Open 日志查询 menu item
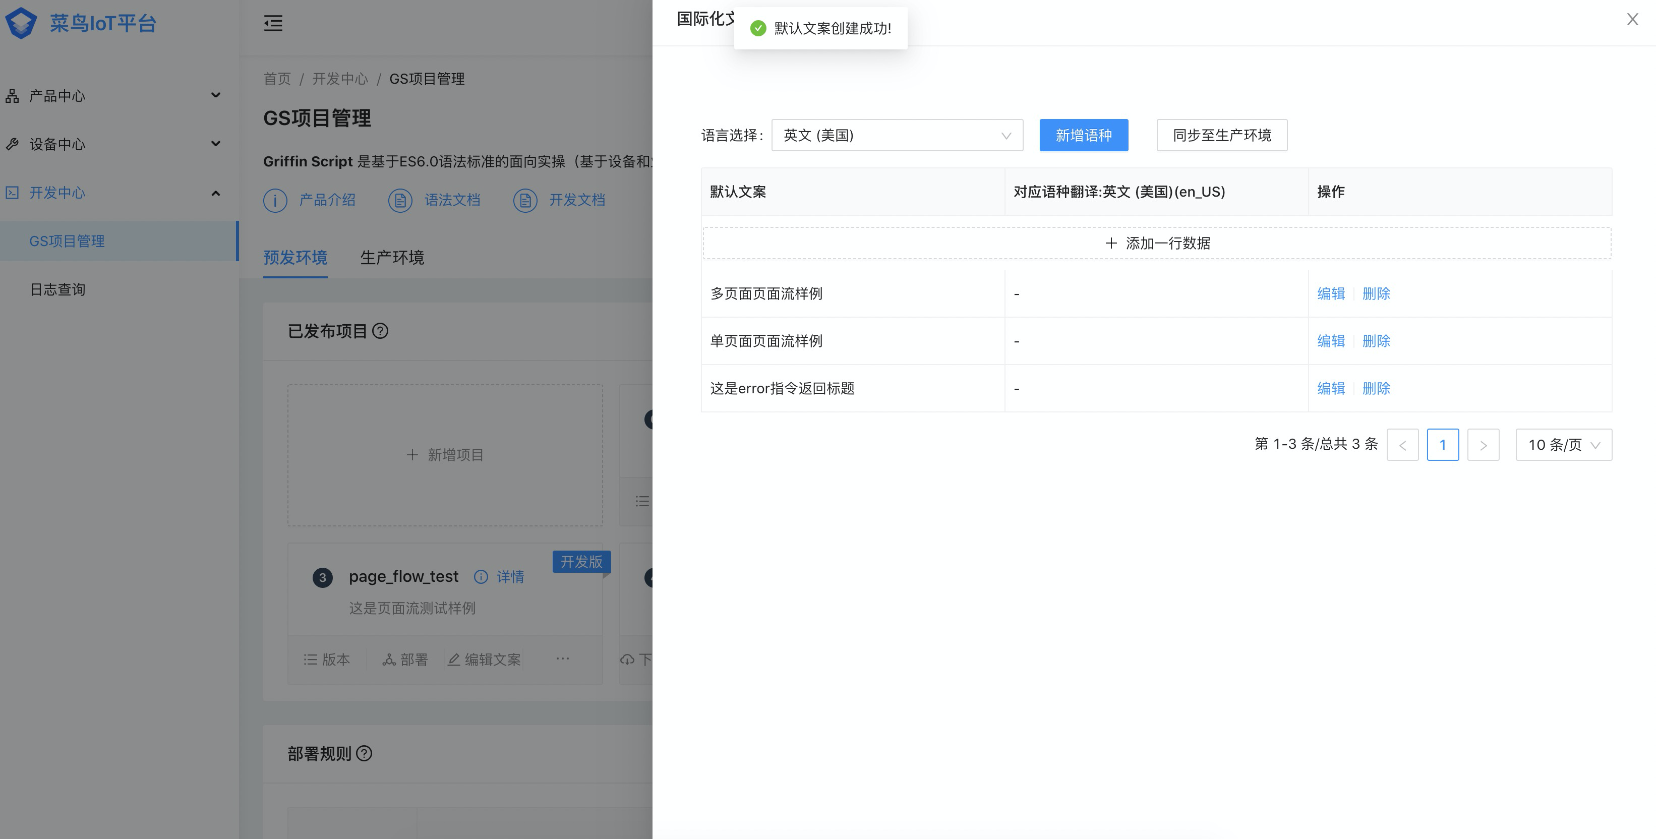1656x839 pixels. 58,289
